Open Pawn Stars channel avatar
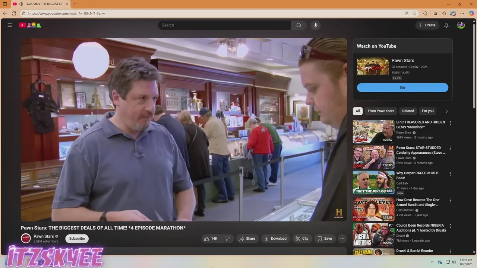This screenshot has height=268, width=477. click(26, 239)
